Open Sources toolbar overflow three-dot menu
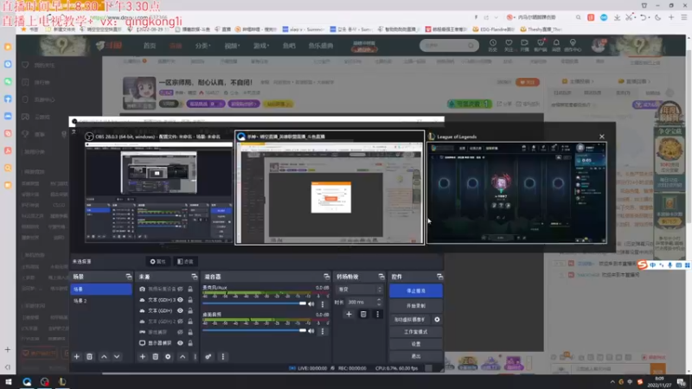Viewport: 692px width, 389px height. (195, 356)
